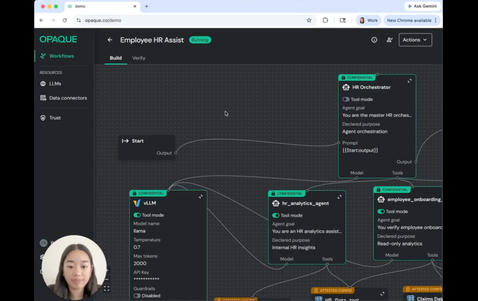This screenshot has height=301, width=478.
Task: Click the site info icon in address bar
Action: pos(79,20)
